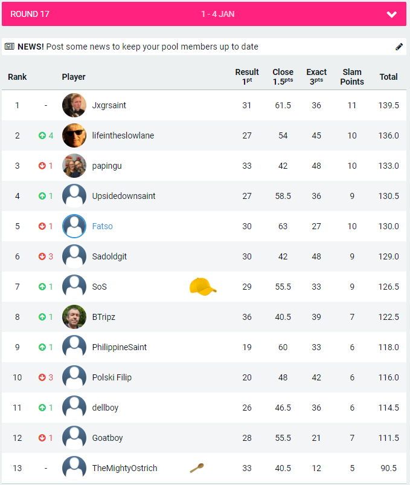Click the Rank column header
Viewport: 410px width, 485px height.
coord(18,77)
